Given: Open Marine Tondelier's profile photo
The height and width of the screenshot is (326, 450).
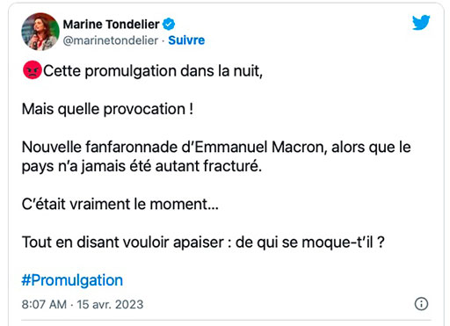Looking at the screenshot, I should (x=40, y=32).
